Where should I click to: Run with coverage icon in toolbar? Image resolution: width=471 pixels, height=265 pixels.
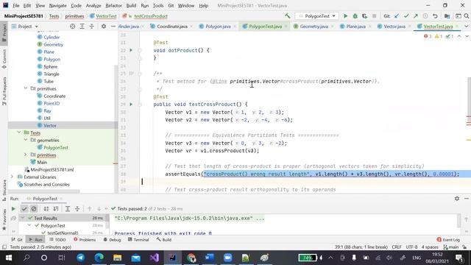click(x=365, y=16)
